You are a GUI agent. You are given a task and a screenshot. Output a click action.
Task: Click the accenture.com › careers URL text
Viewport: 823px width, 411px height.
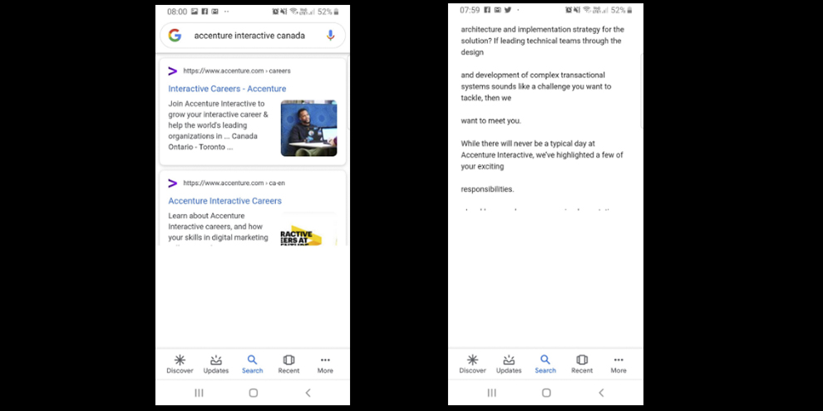pos(237,71)
